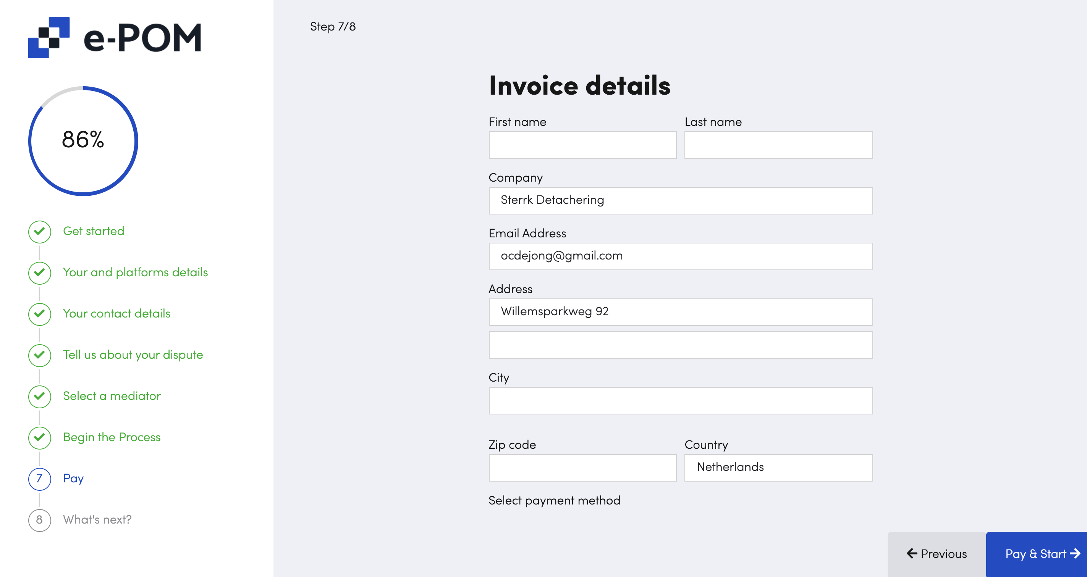Select the Country dropdown field
The width and height of the screenshot is (1087, 577).
tap(778, 467)
